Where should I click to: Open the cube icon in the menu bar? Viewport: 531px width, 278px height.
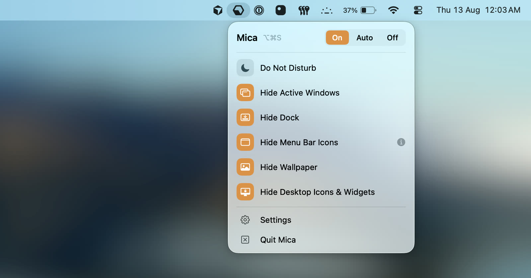(218, 10)
